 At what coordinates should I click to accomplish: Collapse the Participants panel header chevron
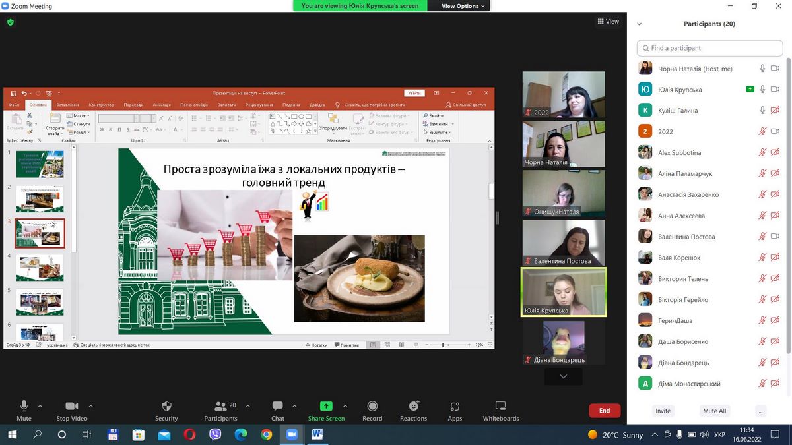coord(639,24)
